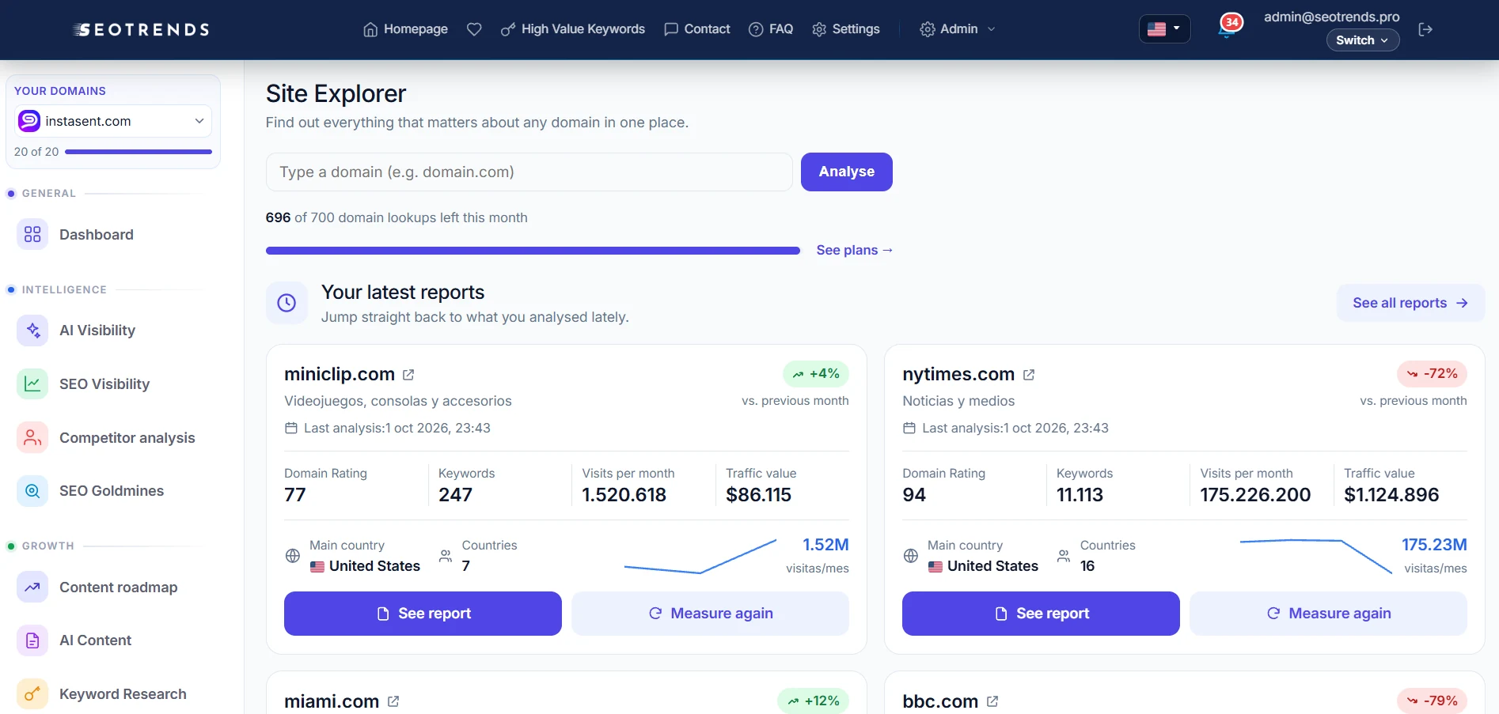Open the FAQ page
Viewport: 1499px width, 714px height.
click(x=771, y=29)
